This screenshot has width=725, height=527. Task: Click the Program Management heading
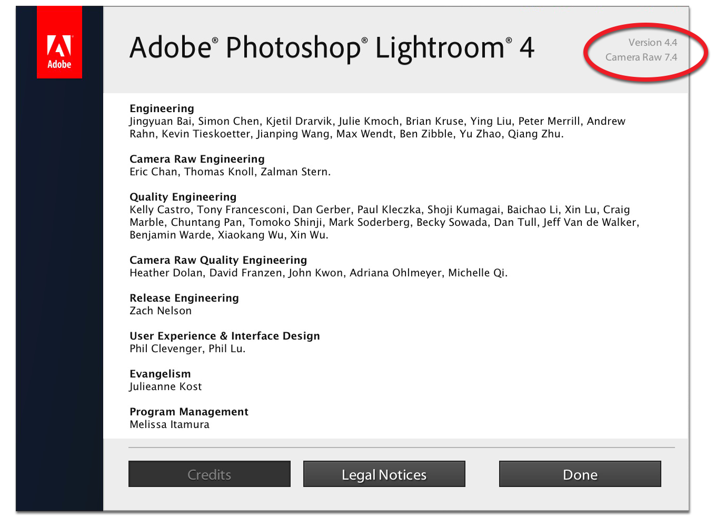coord(189,412)
